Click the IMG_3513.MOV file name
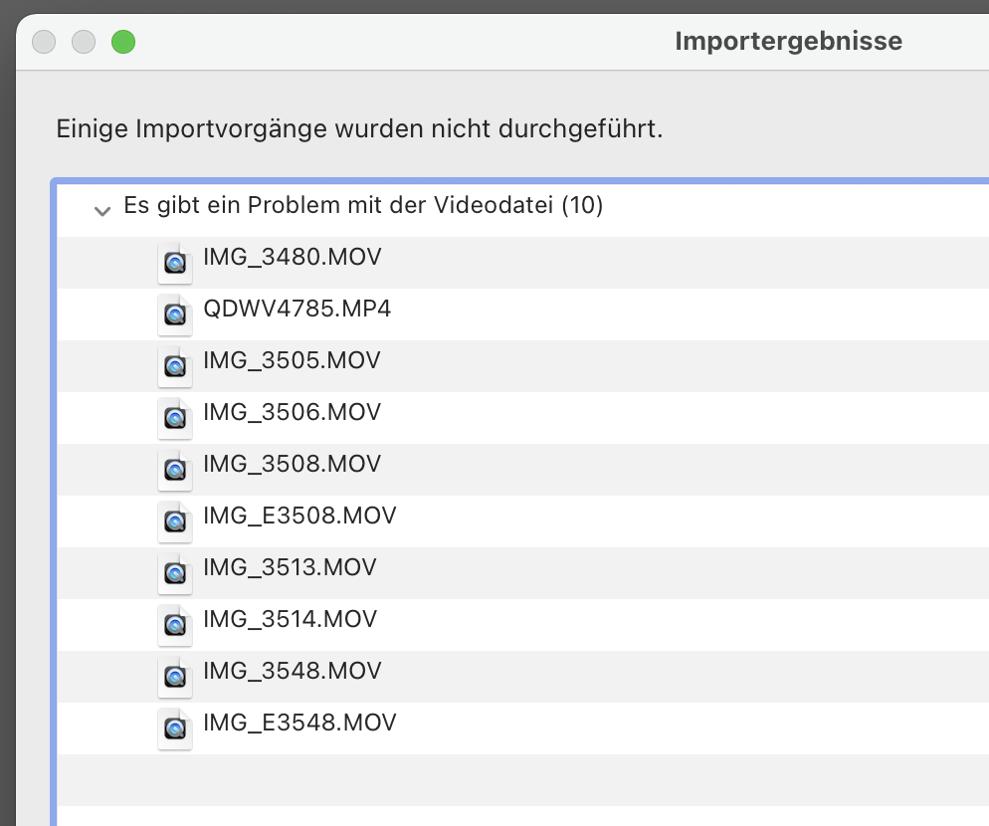The image size is (989, 826). point(290,568)
